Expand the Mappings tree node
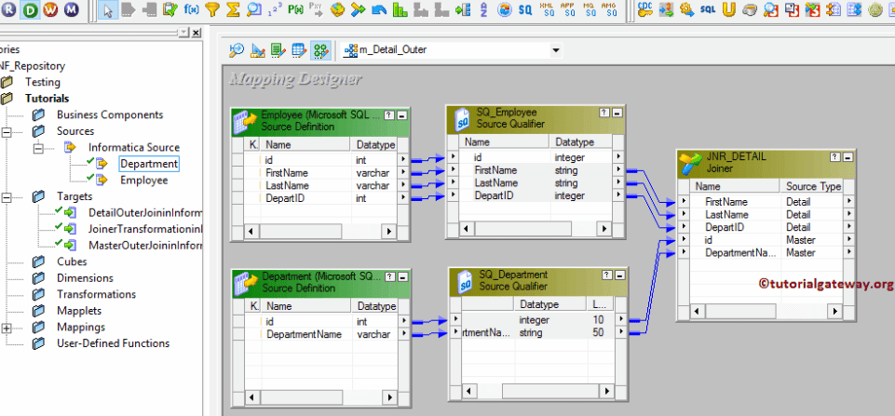Image resolution: width=895 pixels, height=416 pixels. [x=7, y=328]
